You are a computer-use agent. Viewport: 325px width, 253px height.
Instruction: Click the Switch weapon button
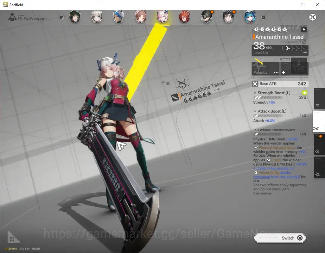point(280,238)
